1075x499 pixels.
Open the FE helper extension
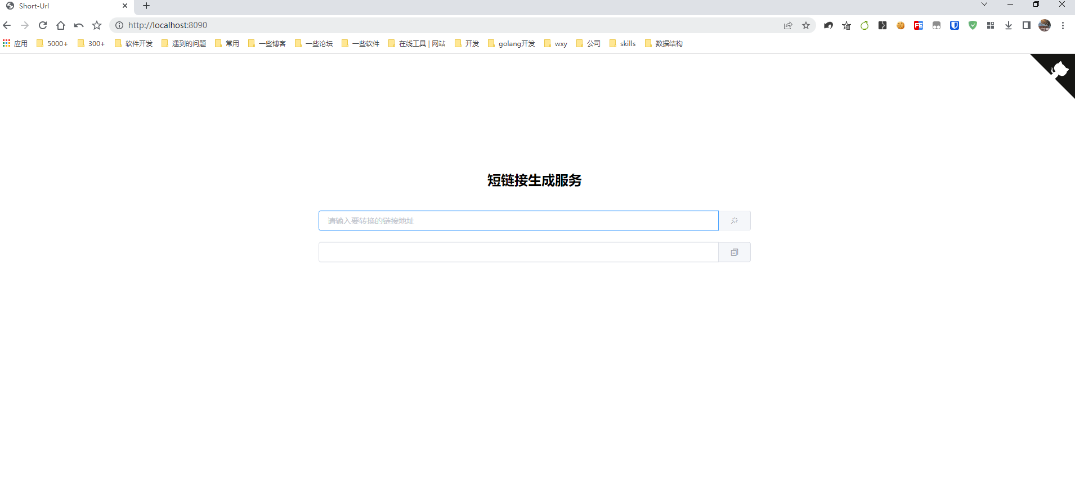pos(919,25)
